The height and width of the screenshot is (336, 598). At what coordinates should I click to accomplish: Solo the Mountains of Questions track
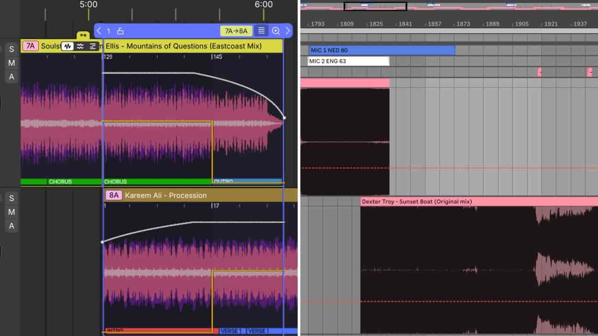coord(12,49)
